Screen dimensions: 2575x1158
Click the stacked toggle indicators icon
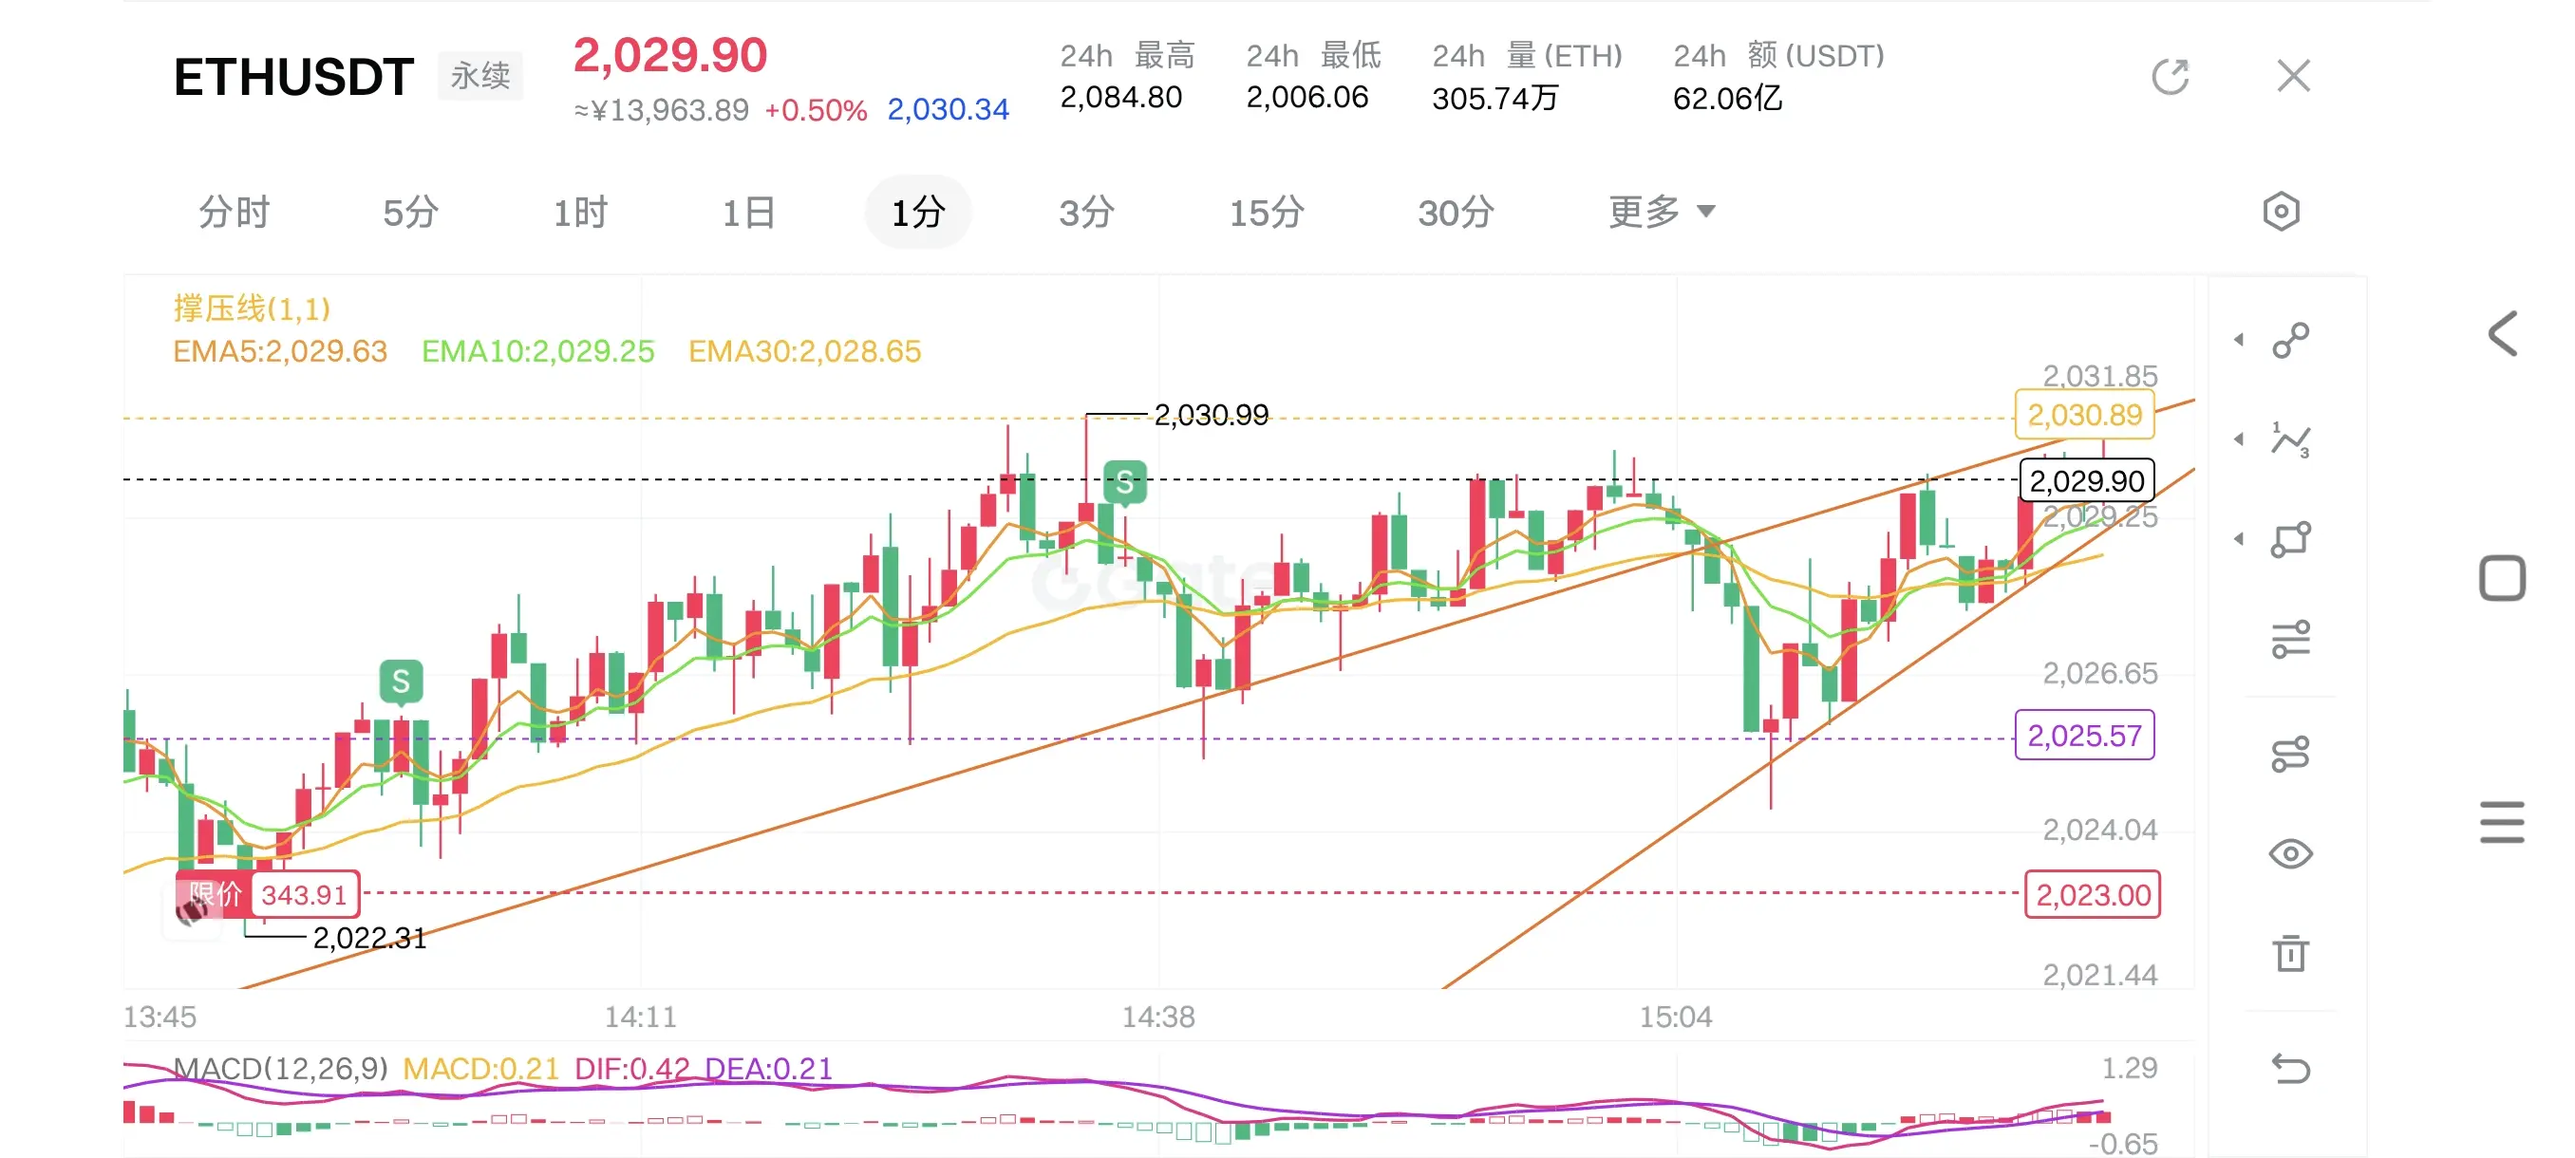[2290, 754]
